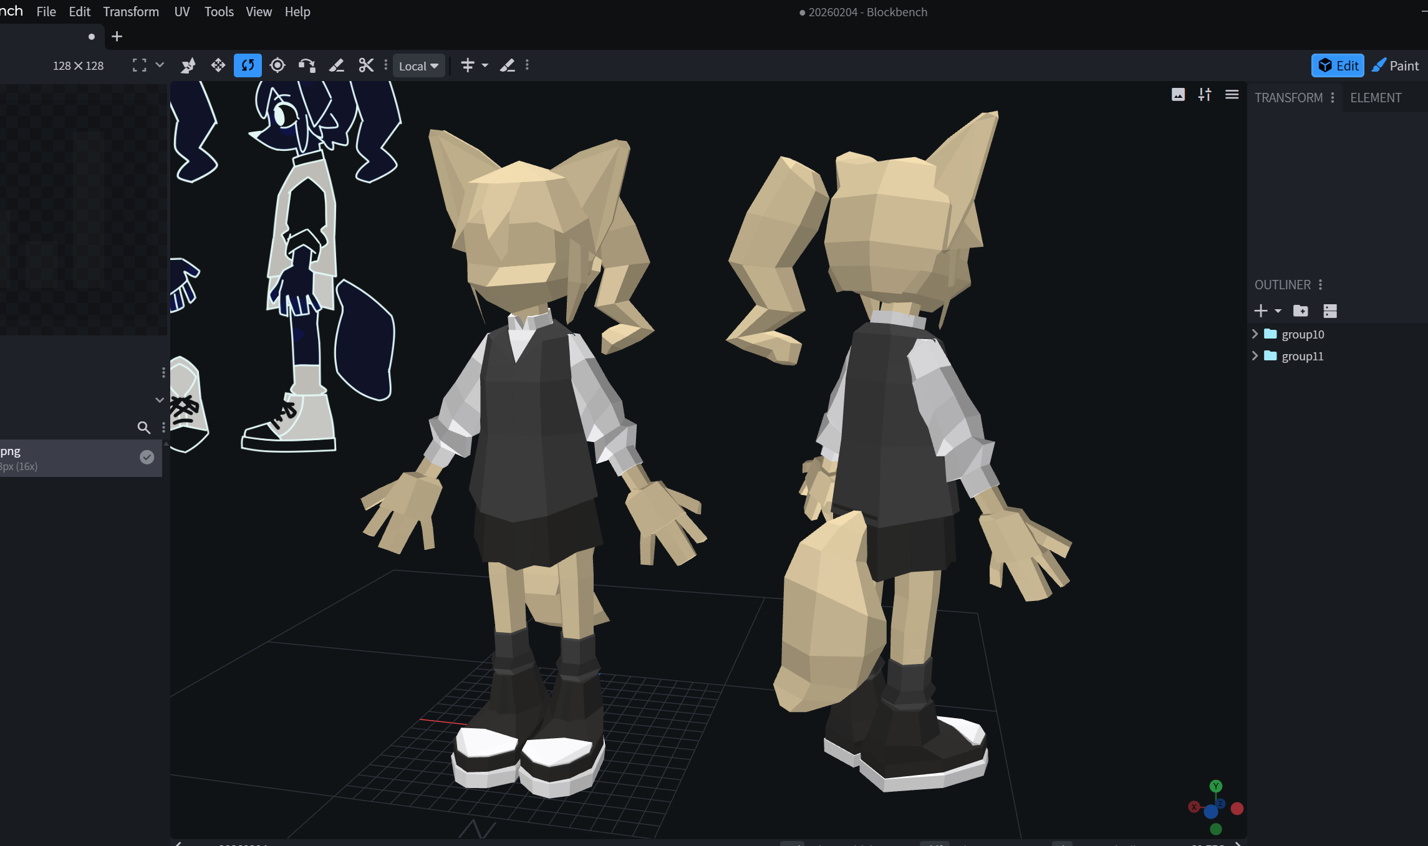Open the Local transform space dropdown
This screenshot has width=1428, height=846.
tap(418, 66)
